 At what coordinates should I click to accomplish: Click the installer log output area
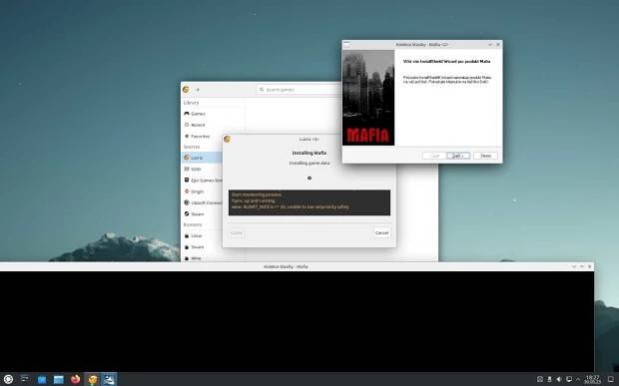[309, 202]
